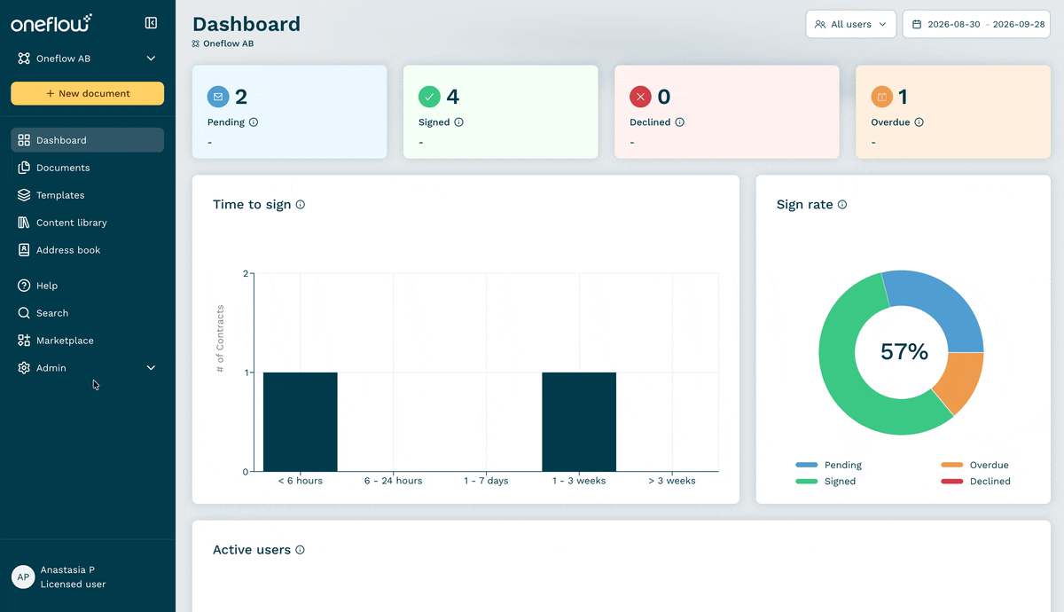Toggle the Pending legend swatch

pos(806,465)
